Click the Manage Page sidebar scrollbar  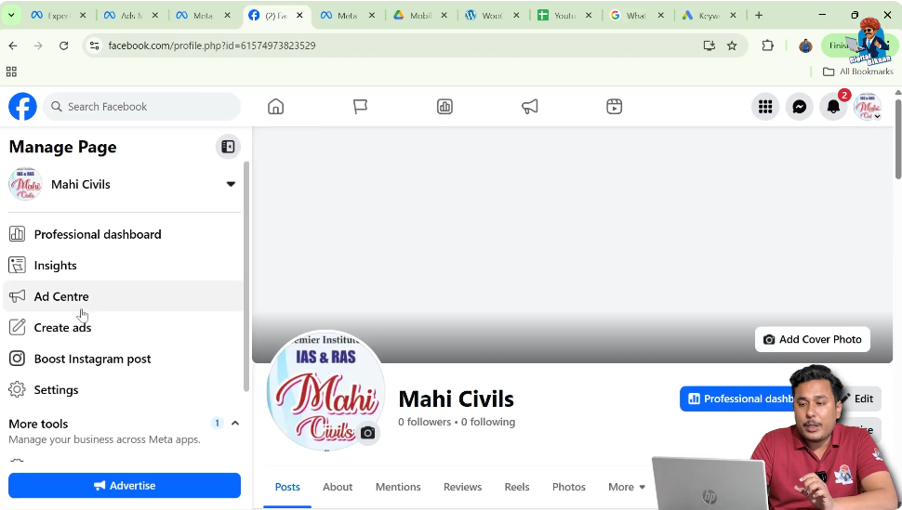click(x=246, y=276)
